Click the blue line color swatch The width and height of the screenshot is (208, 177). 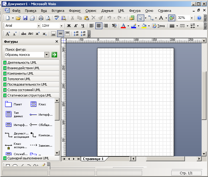click(x=134, y=26)
